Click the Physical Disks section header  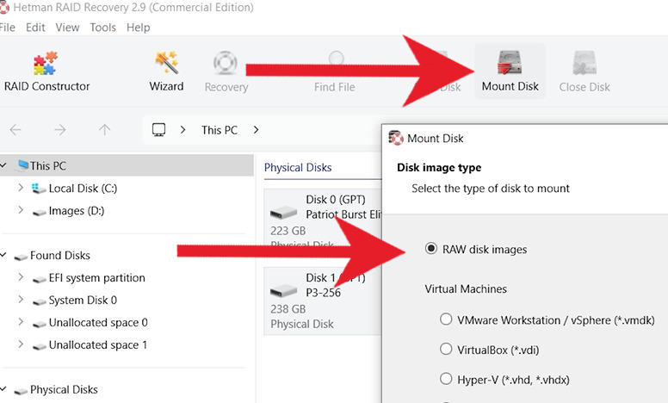[x=298, y=167]
